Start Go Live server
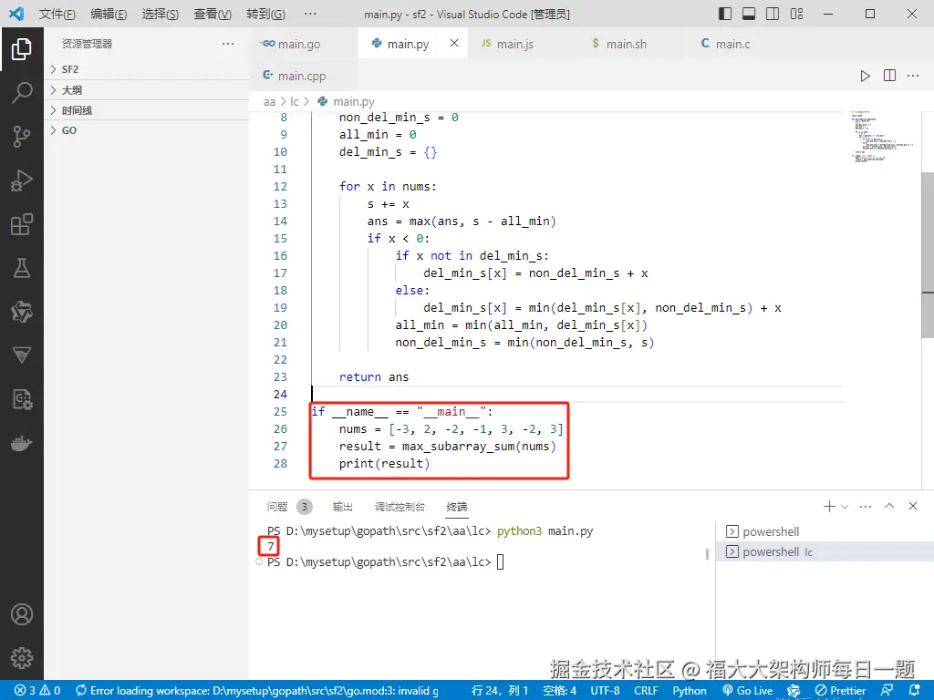 (748, 691)
